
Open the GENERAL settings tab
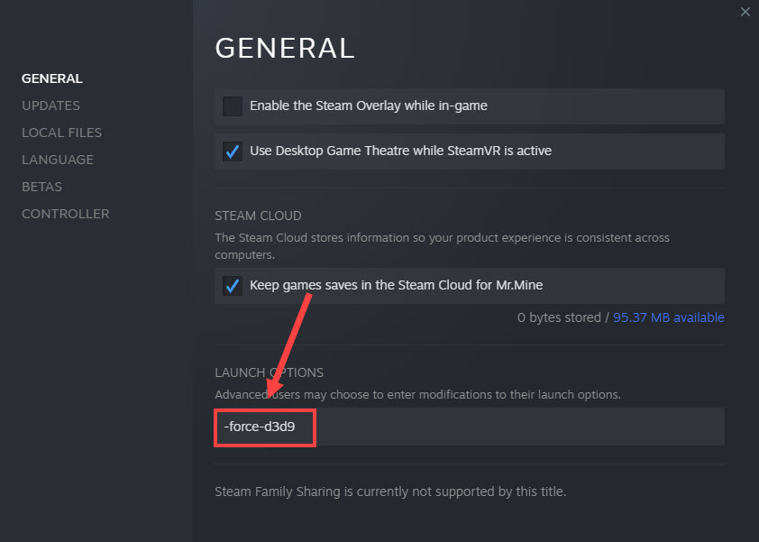(51, 78)
